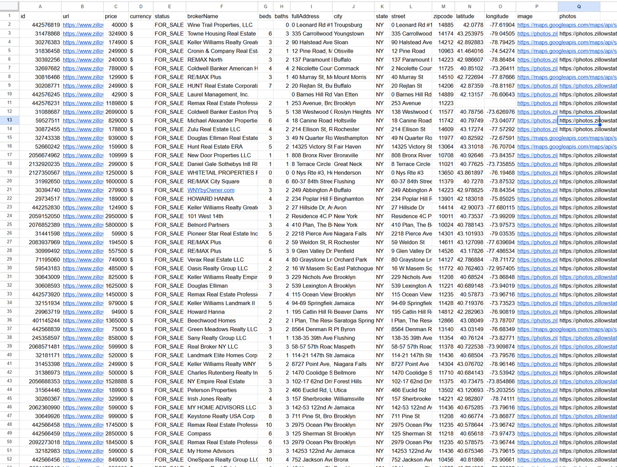The height and width of the screenshot is (467, 617).
Task: Select the zipcode header cell
Action: pyautogui.click(x=443, y=16)
